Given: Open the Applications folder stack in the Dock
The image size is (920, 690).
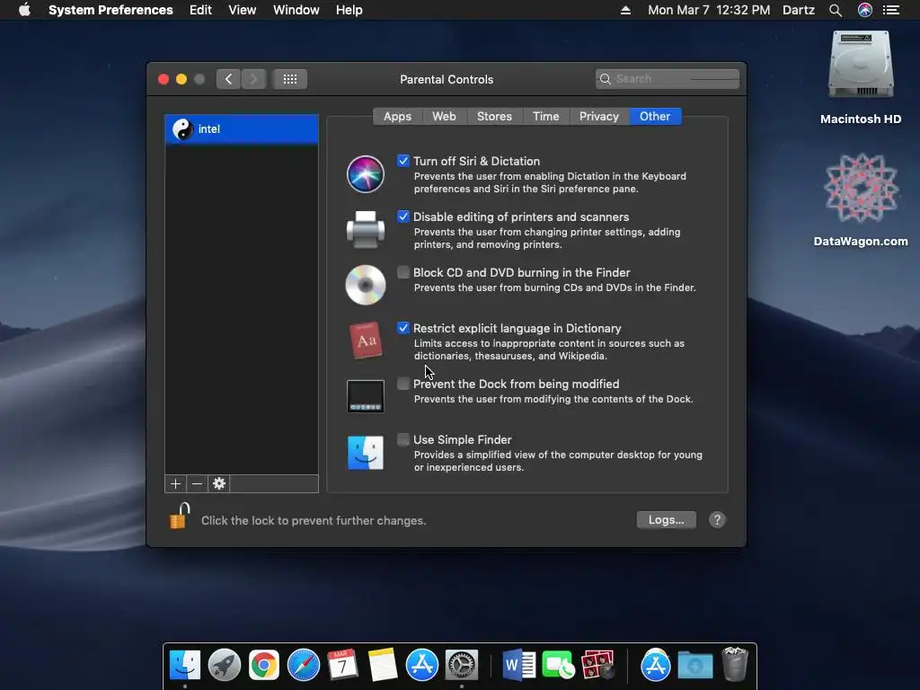Looking at the screenshot, I should 655,665.
